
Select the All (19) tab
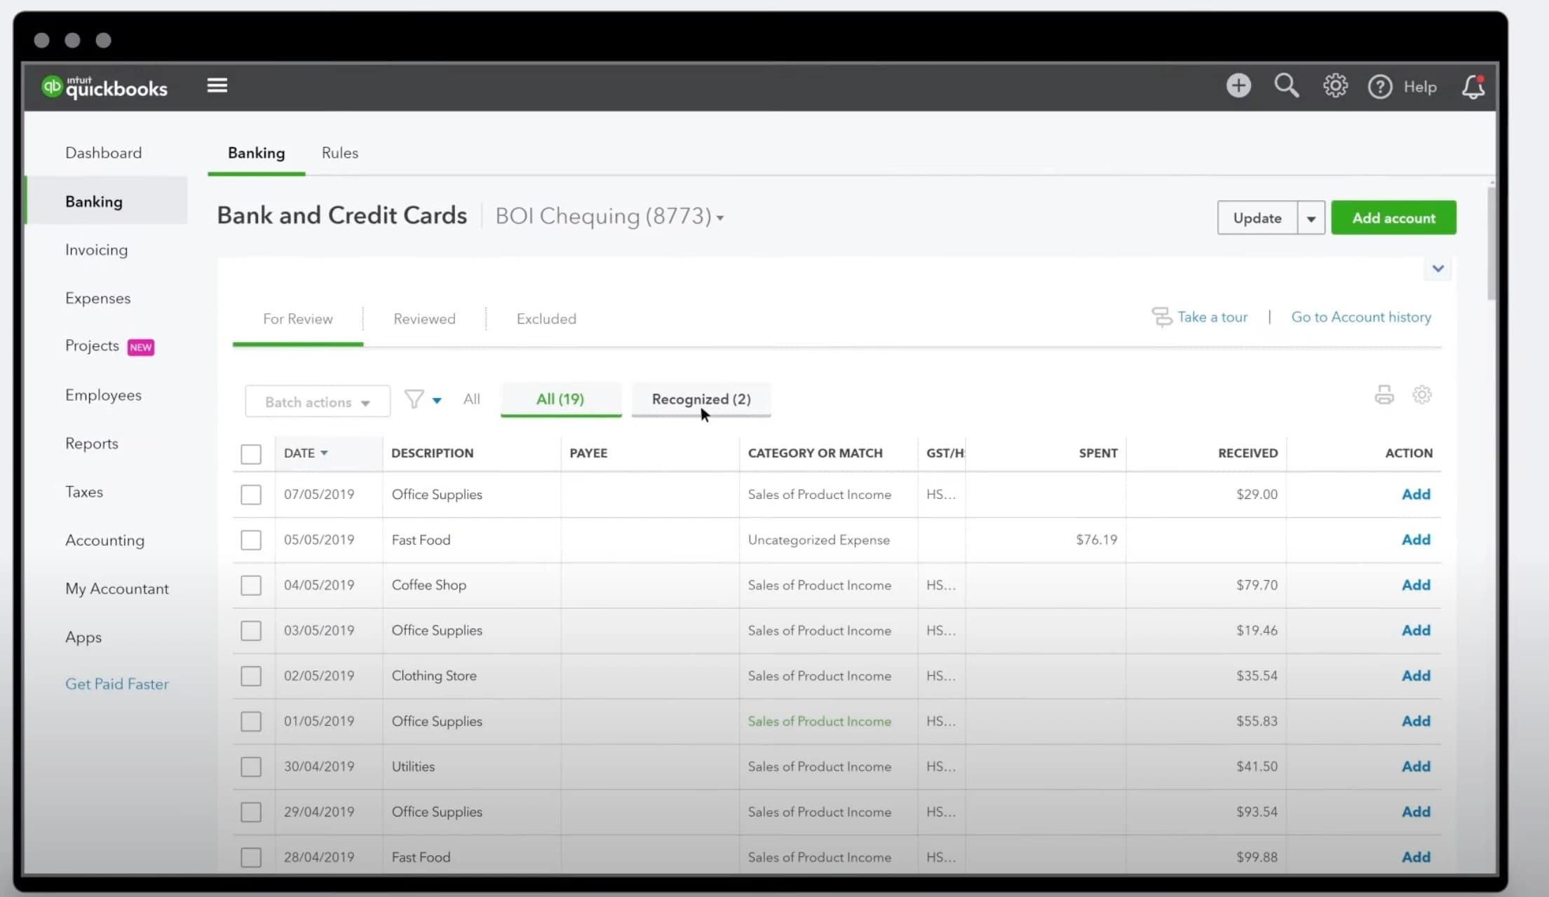560,399
